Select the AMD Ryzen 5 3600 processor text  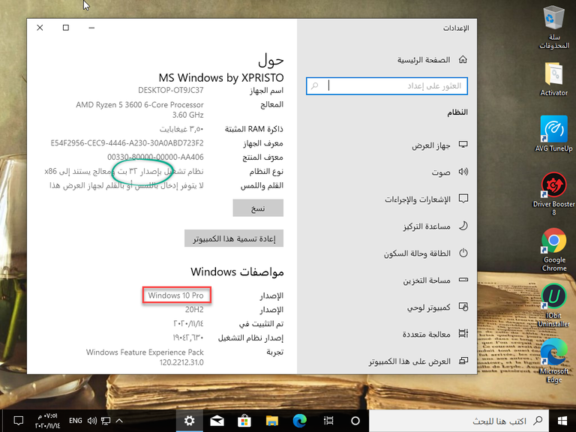[x=139, y=109]
